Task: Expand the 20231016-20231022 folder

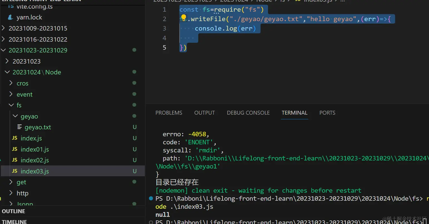Action: 3,39
